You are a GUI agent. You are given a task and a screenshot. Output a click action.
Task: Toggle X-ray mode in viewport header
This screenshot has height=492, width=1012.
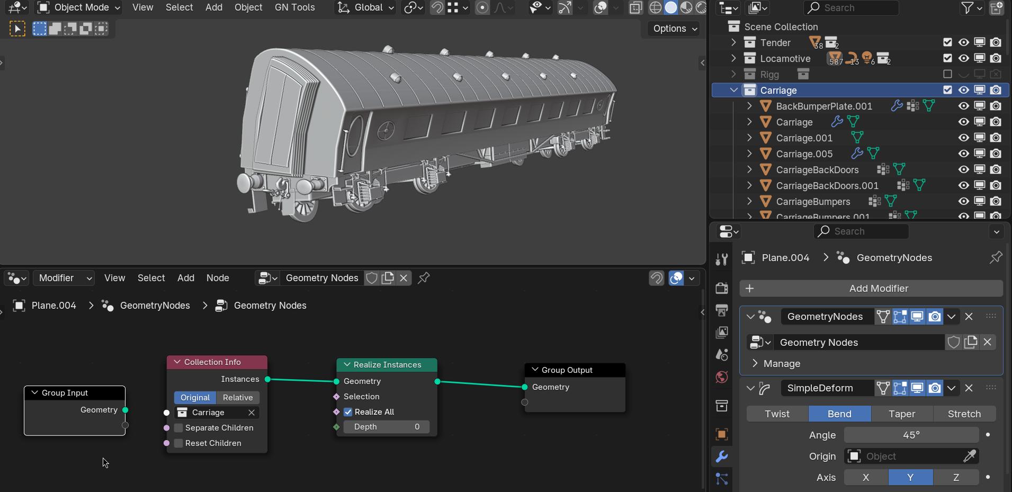(x=635, y=7)
